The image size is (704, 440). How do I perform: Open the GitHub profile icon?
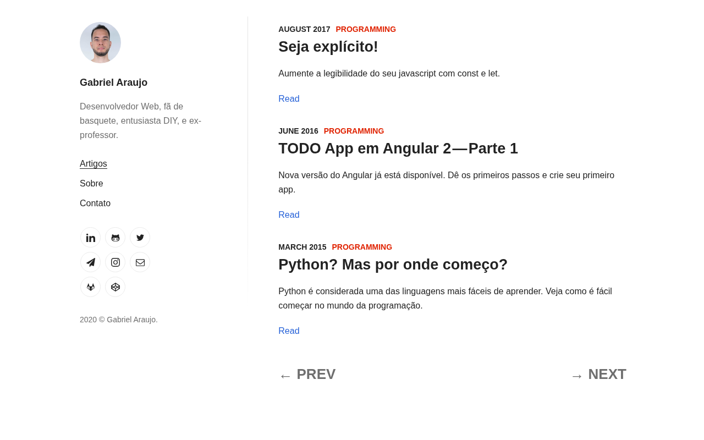point(116,238)
